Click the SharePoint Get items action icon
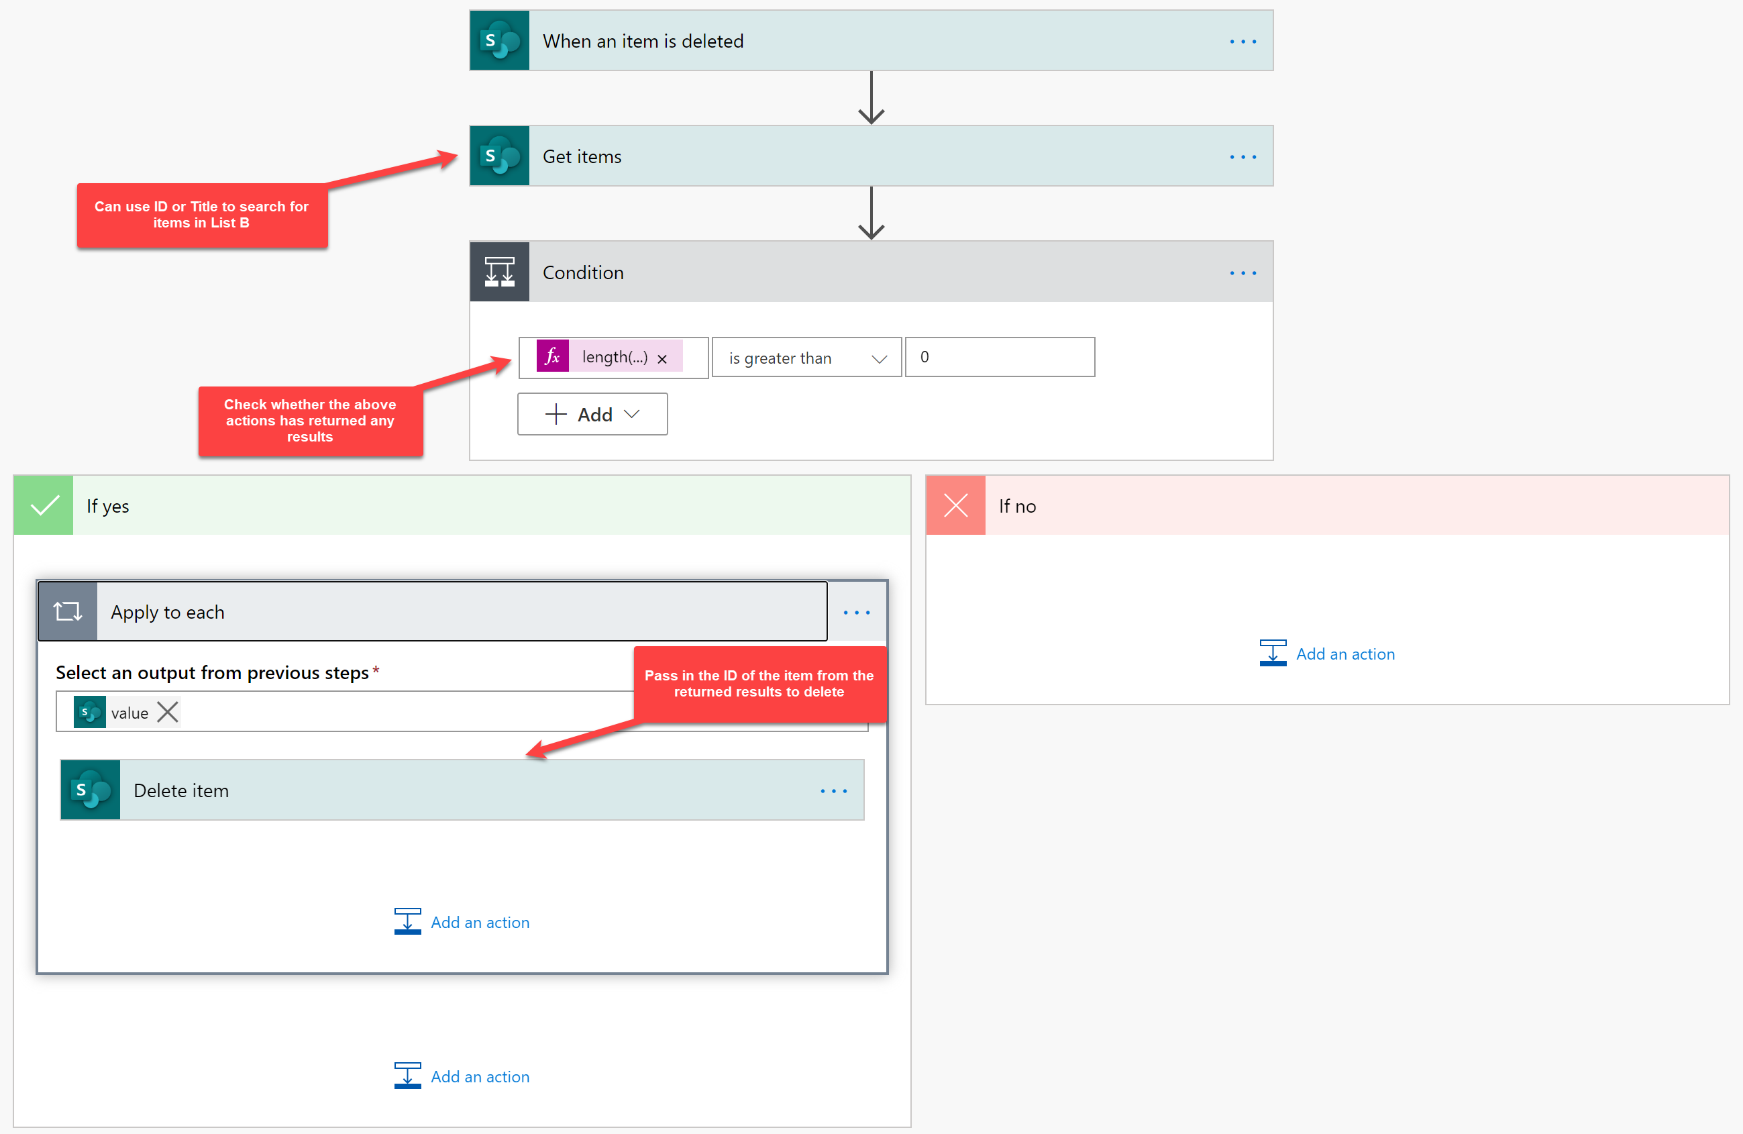Viewport: 1743px width, 1134px height. pos(500,155)
